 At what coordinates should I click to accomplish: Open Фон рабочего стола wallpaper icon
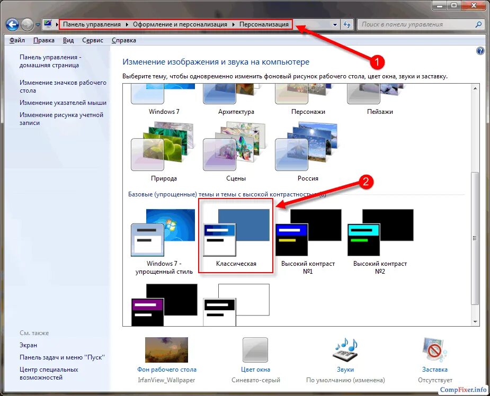(166, 350)
